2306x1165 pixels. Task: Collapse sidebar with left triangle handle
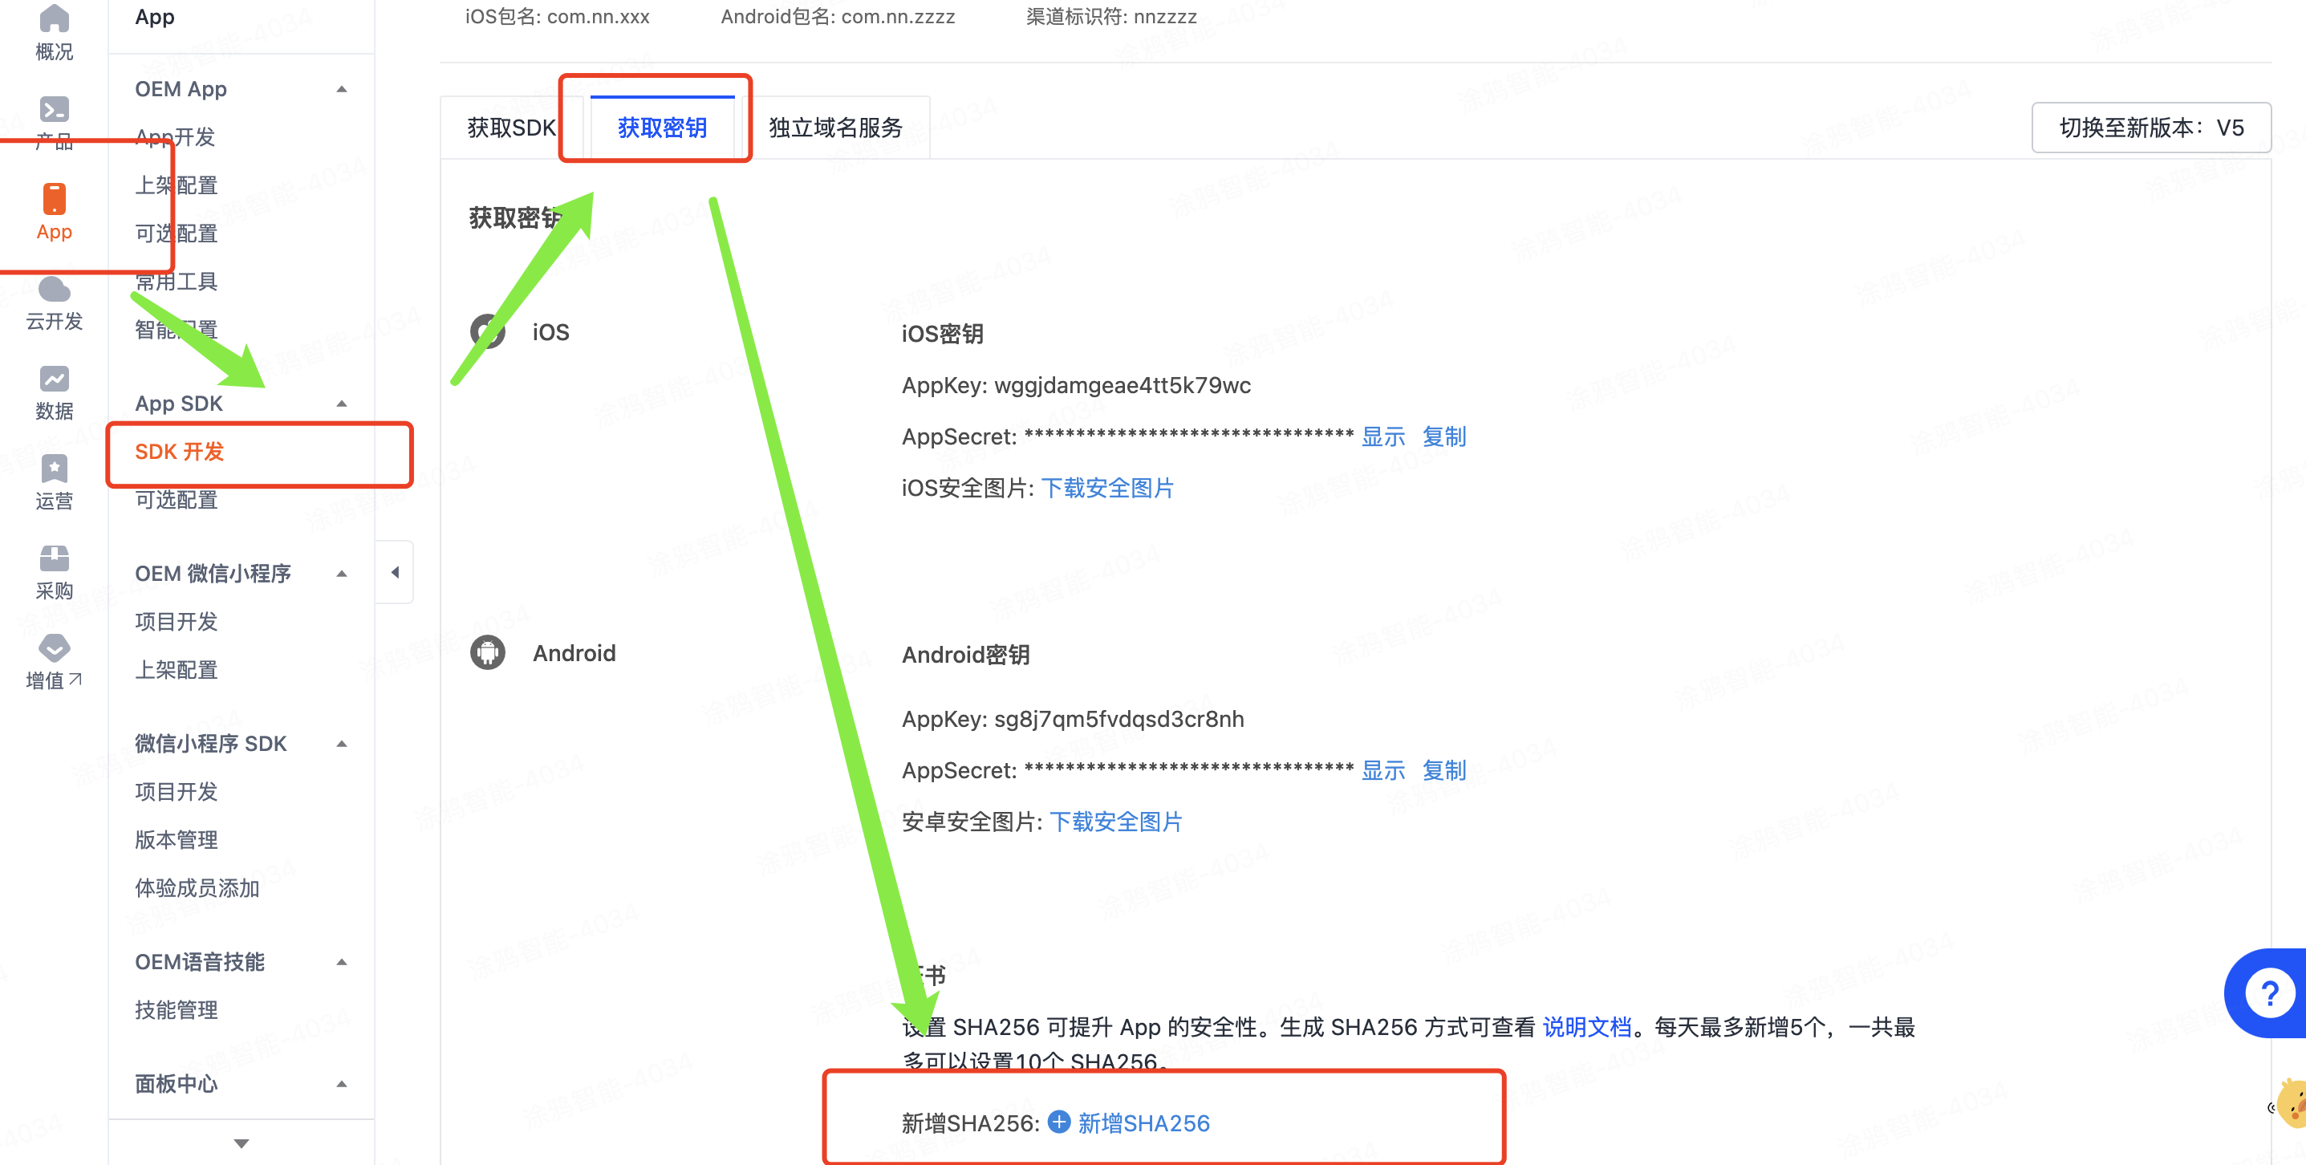(395, 572)
